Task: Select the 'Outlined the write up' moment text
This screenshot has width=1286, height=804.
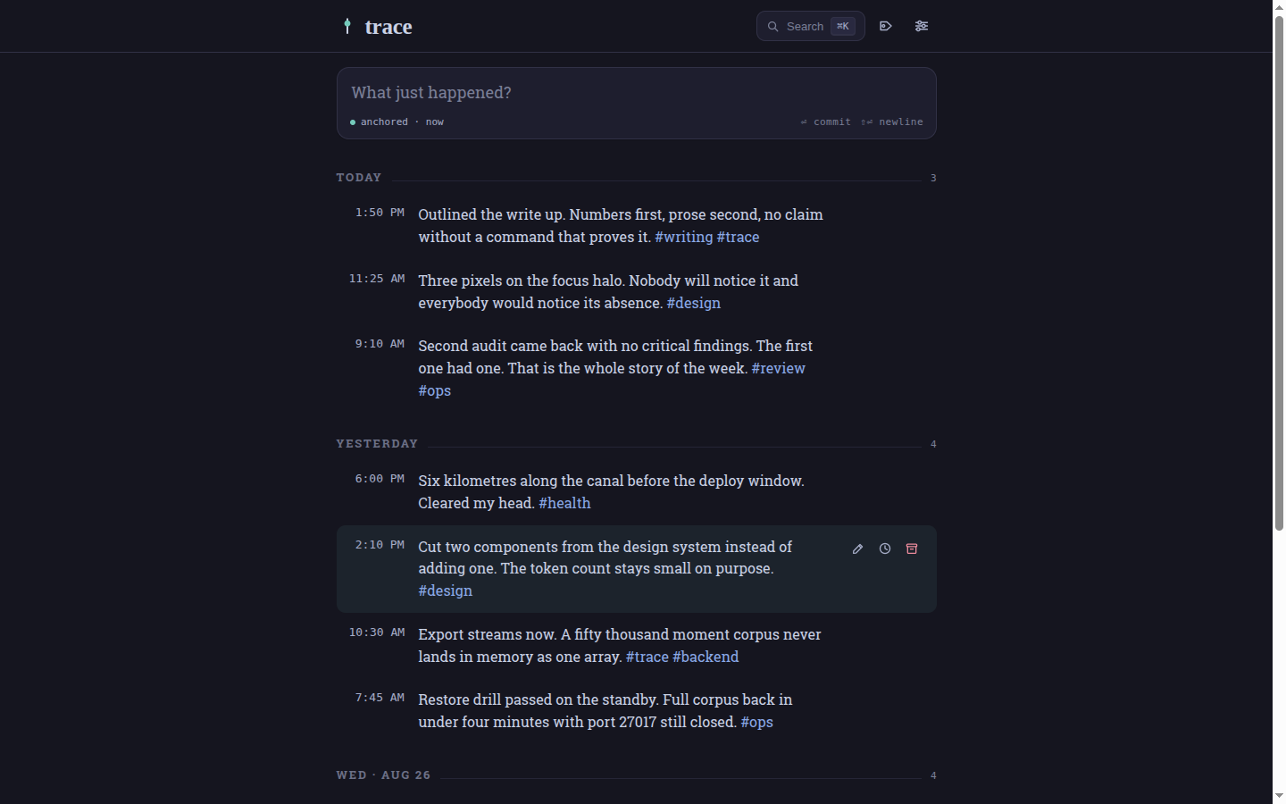Action: 621,226
